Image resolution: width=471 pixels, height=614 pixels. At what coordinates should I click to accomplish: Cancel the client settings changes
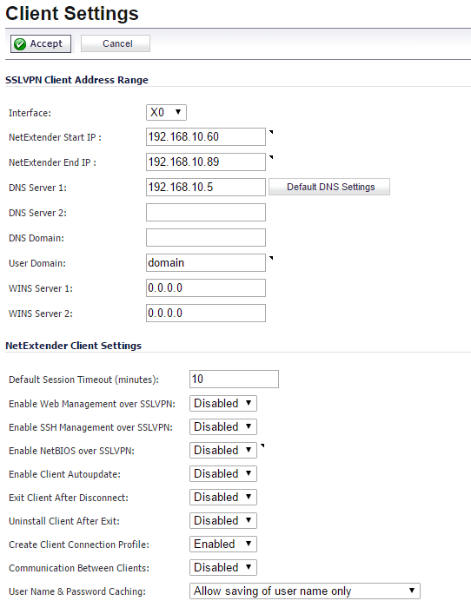[116, 43]
